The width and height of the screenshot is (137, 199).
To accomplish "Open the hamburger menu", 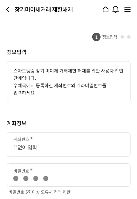I will pyautogui.click(x=127, y=10).
